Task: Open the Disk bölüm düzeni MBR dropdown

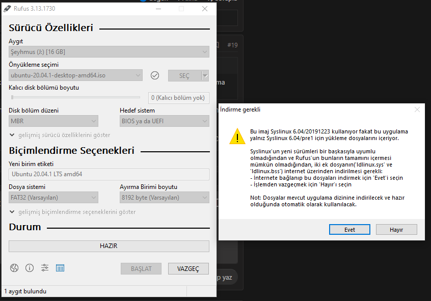Action: point(53,121)
